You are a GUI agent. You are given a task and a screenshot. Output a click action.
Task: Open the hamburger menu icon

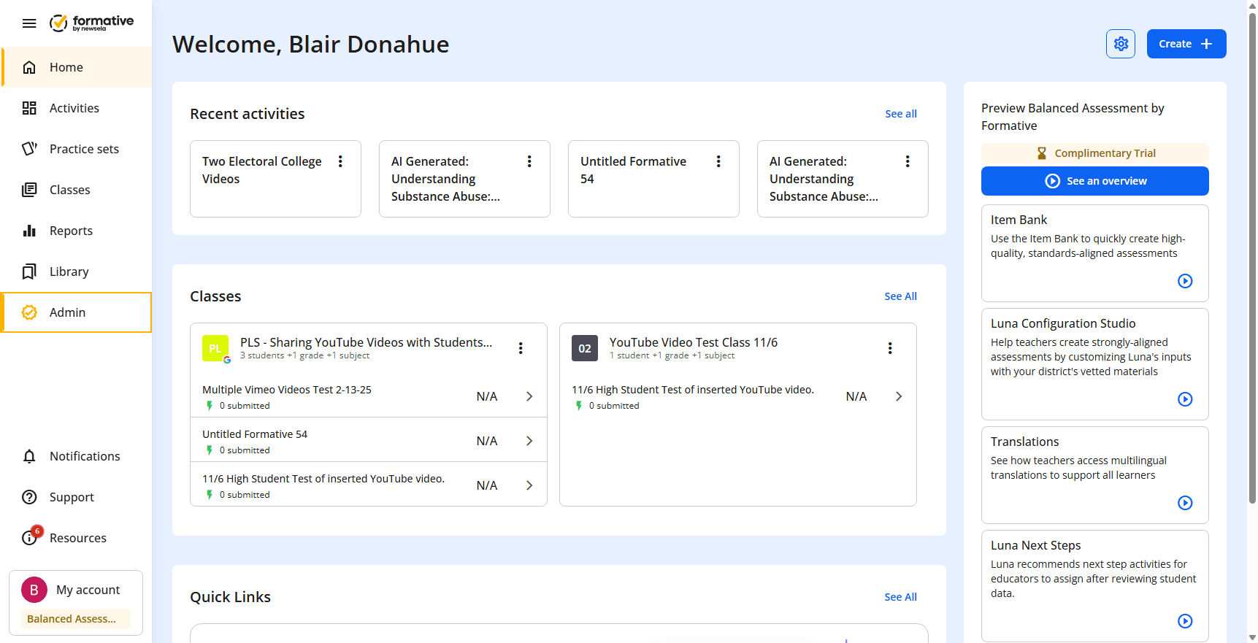[29, 23]
